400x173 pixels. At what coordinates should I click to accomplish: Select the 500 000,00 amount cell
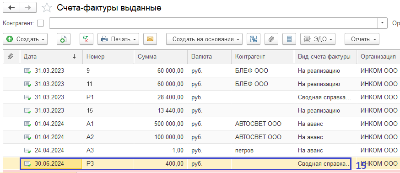(x=161, y=124)
